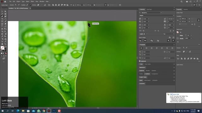The width and height of the screenshot is (202, 113).
Task: Toggle Strikethrough in Character panel
Action: click(x=173, y=31)
